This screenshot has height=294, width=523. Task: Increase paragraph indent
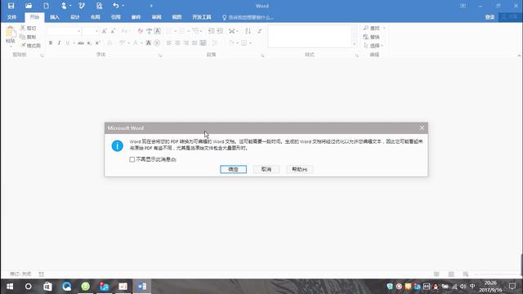(x=220, y=31)
